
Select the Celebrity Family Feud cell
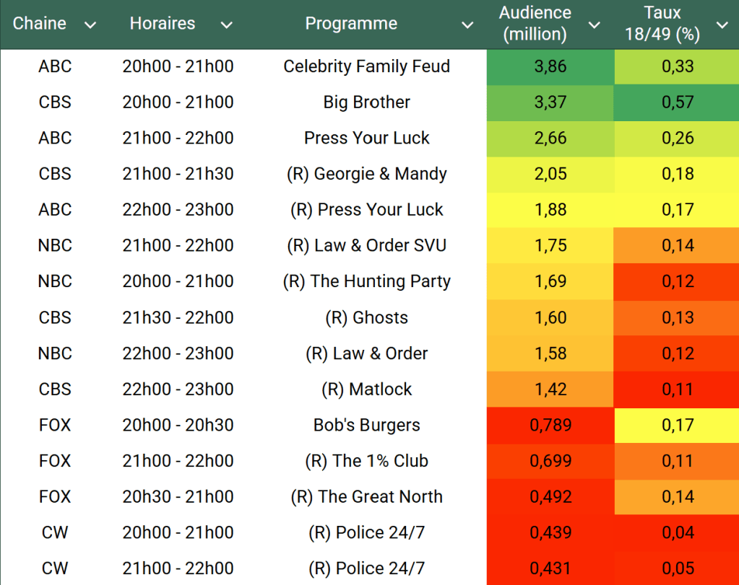click(366, 66)
